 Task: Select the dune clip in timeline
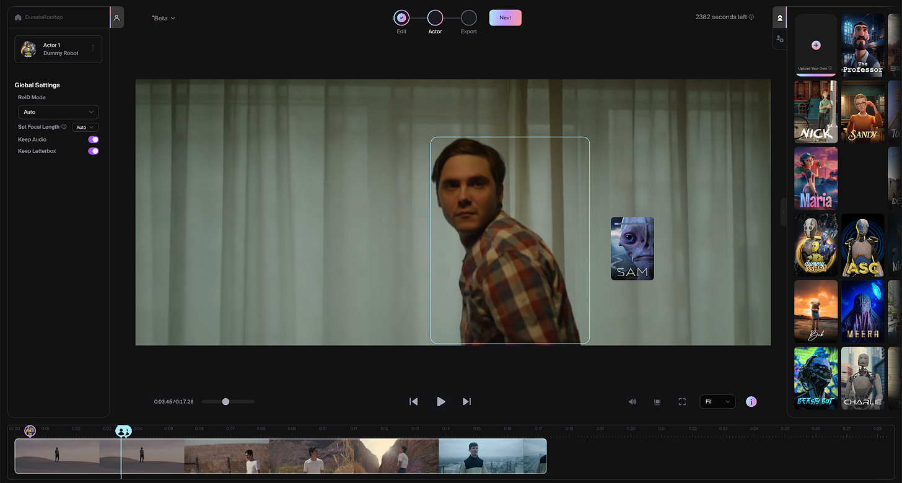99,456
